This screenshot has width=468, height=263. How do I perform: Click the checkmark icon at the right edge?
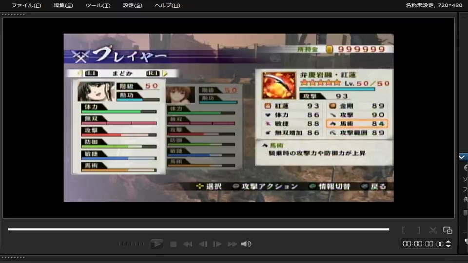(x=462, y=157)
